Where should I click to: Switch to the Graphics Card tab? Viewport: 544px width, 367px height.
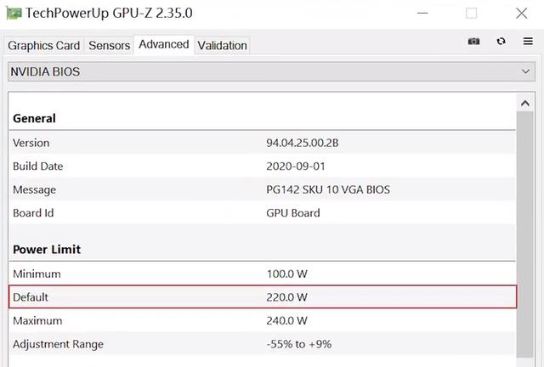(x=44, y=45)
